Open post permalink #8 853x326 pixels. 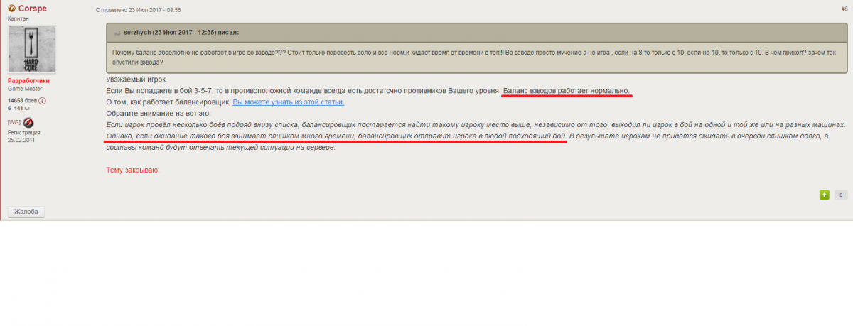(x=844, y=9)
